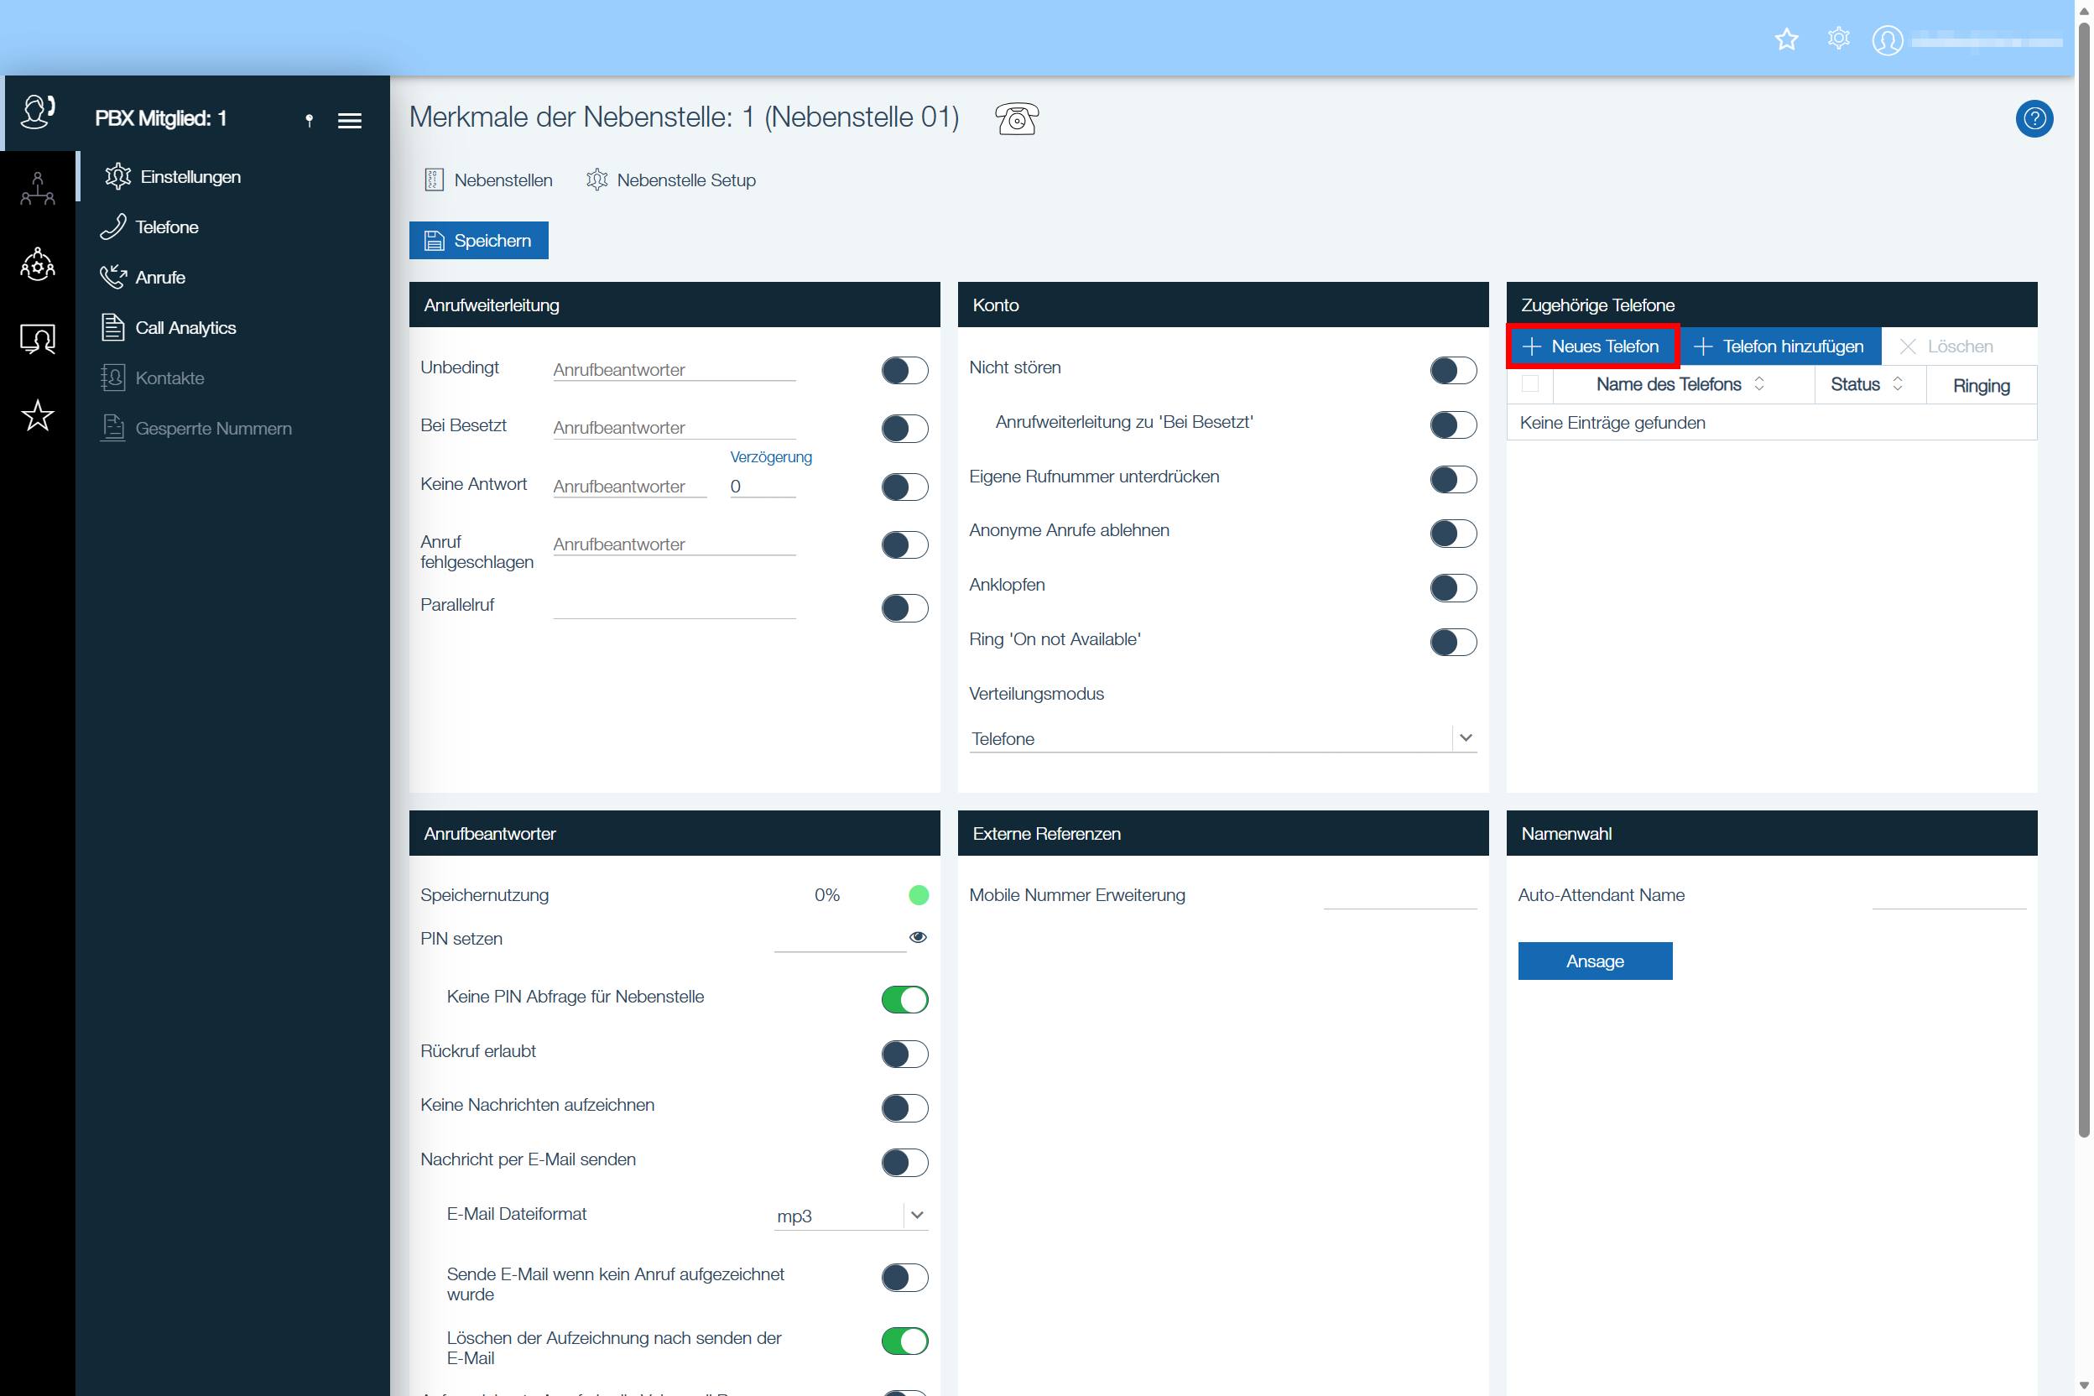This screenshot has width=2094, height=1396.
Task: Disable Keine PIN Abfrage für Nebenstelle
Action: (x=904, y=999)
